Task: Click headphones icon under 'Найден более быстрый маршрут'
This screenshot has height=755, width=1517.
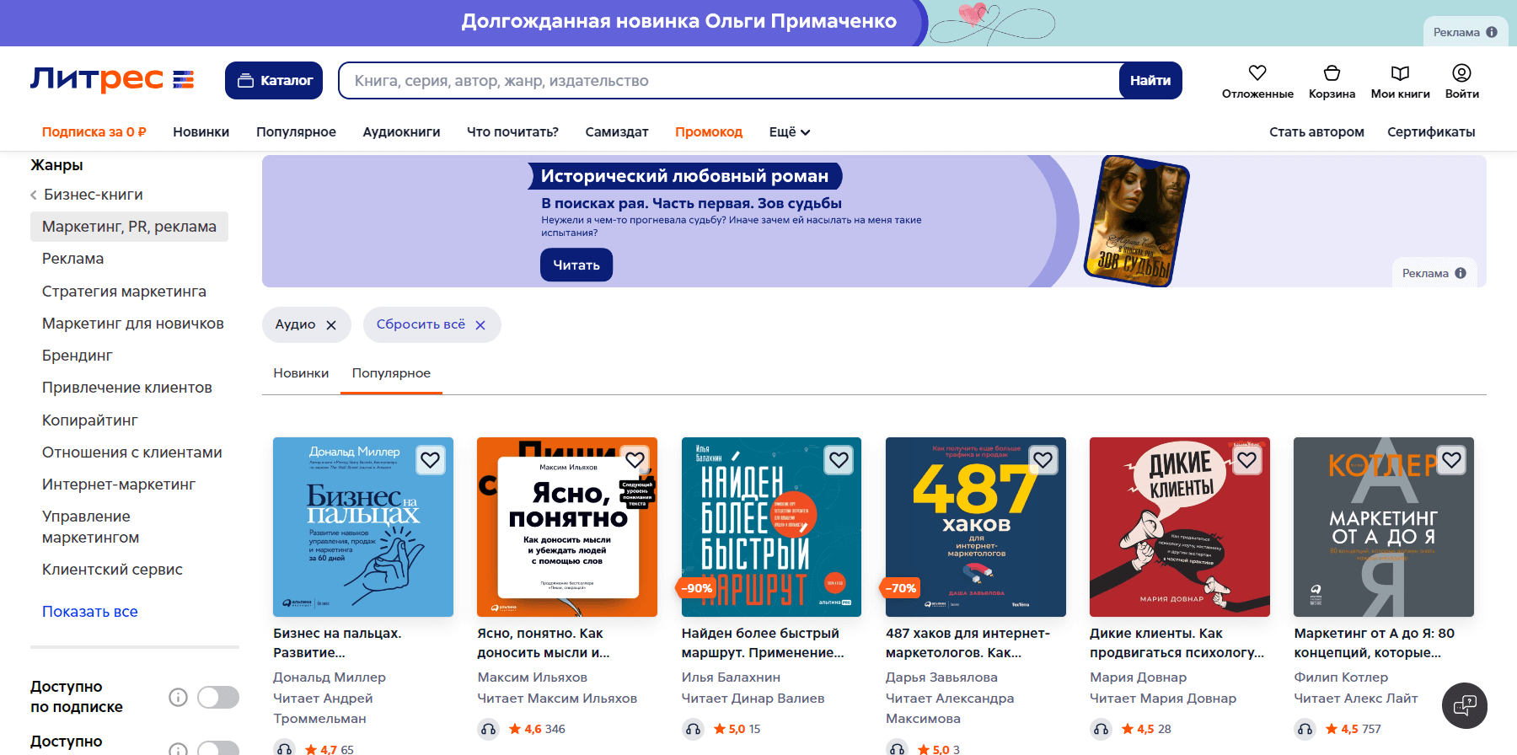Action: coord(693,729)
